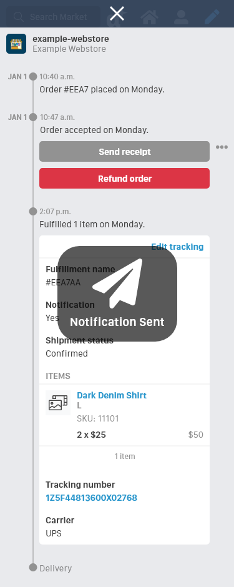The width and height of the screenshot is (234, 587).
Task: Click the example-webstore shop logo
Action: (x=16, y=44)
